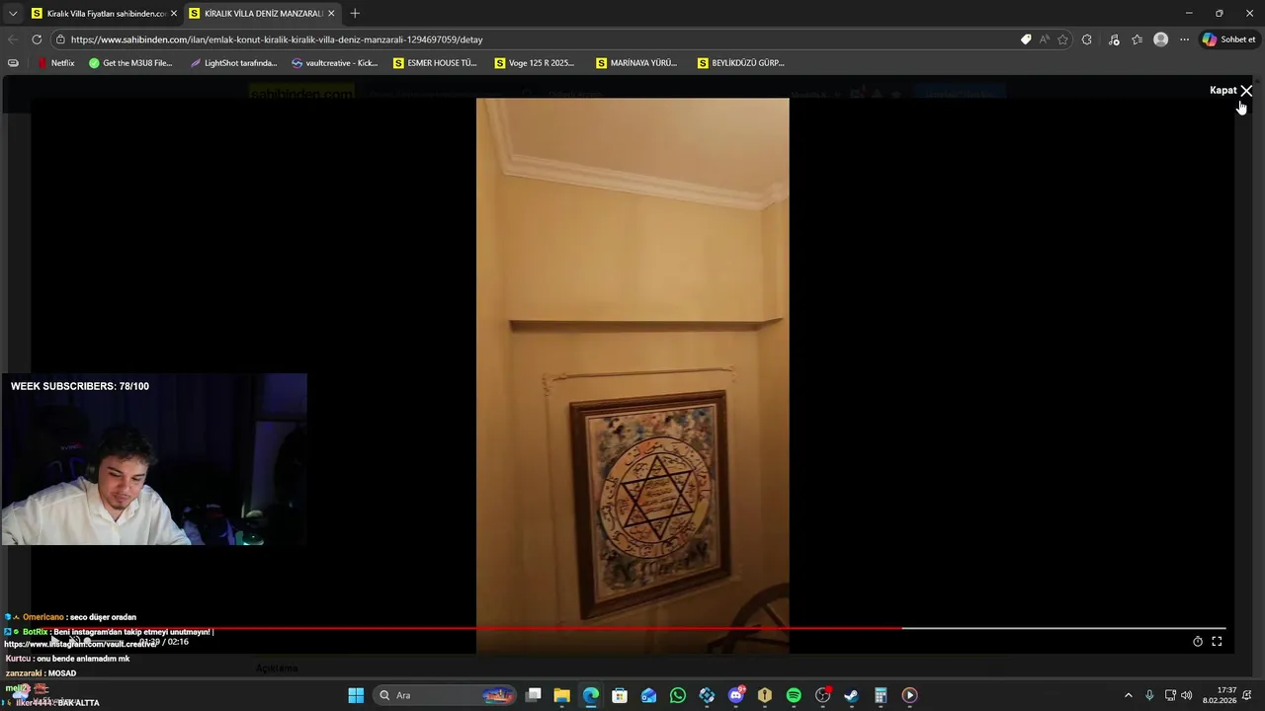Click the listing video frame

tap(632, 375)
